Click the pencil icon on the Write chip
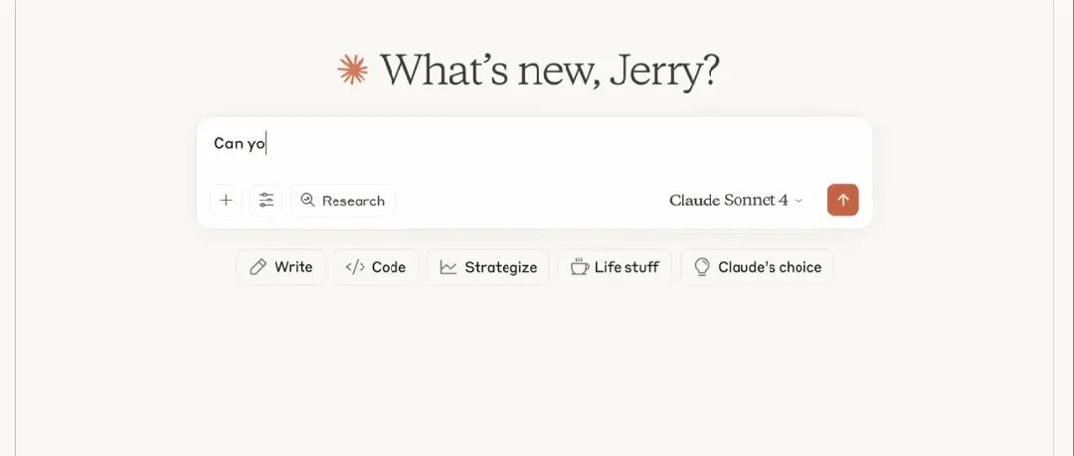This screenshot has height=456, width=1074. (259, 267)
